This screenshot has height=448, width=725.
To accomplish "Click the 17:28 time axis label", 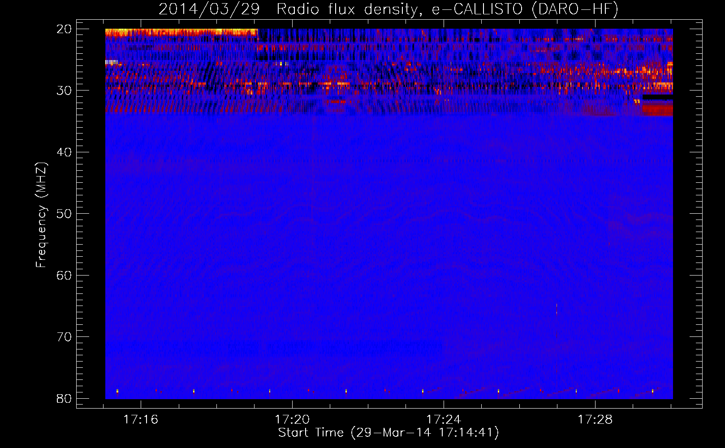I will point(595,420).
